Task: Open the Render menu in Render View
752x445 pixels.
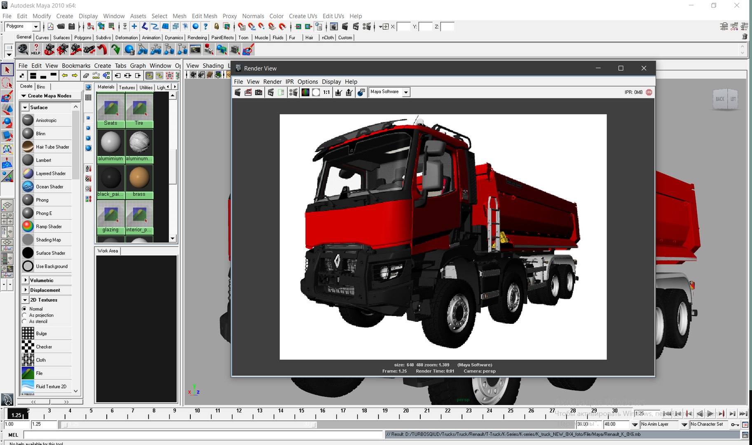Action: (272, 82)
